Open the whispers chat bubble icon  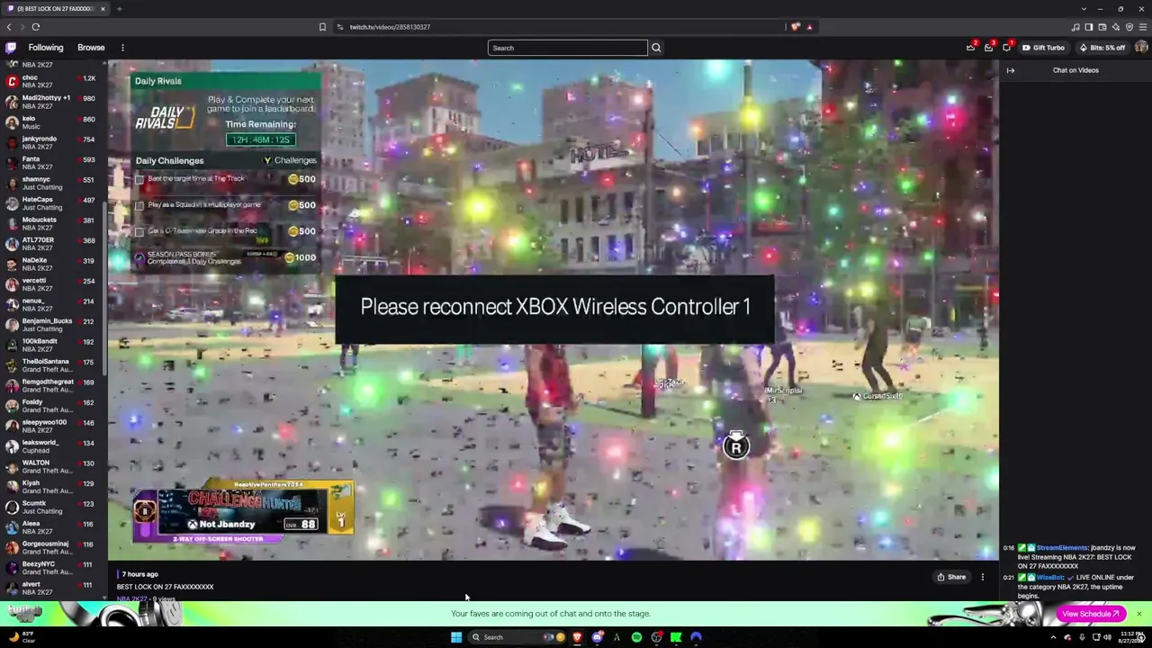pos(1007,48)
